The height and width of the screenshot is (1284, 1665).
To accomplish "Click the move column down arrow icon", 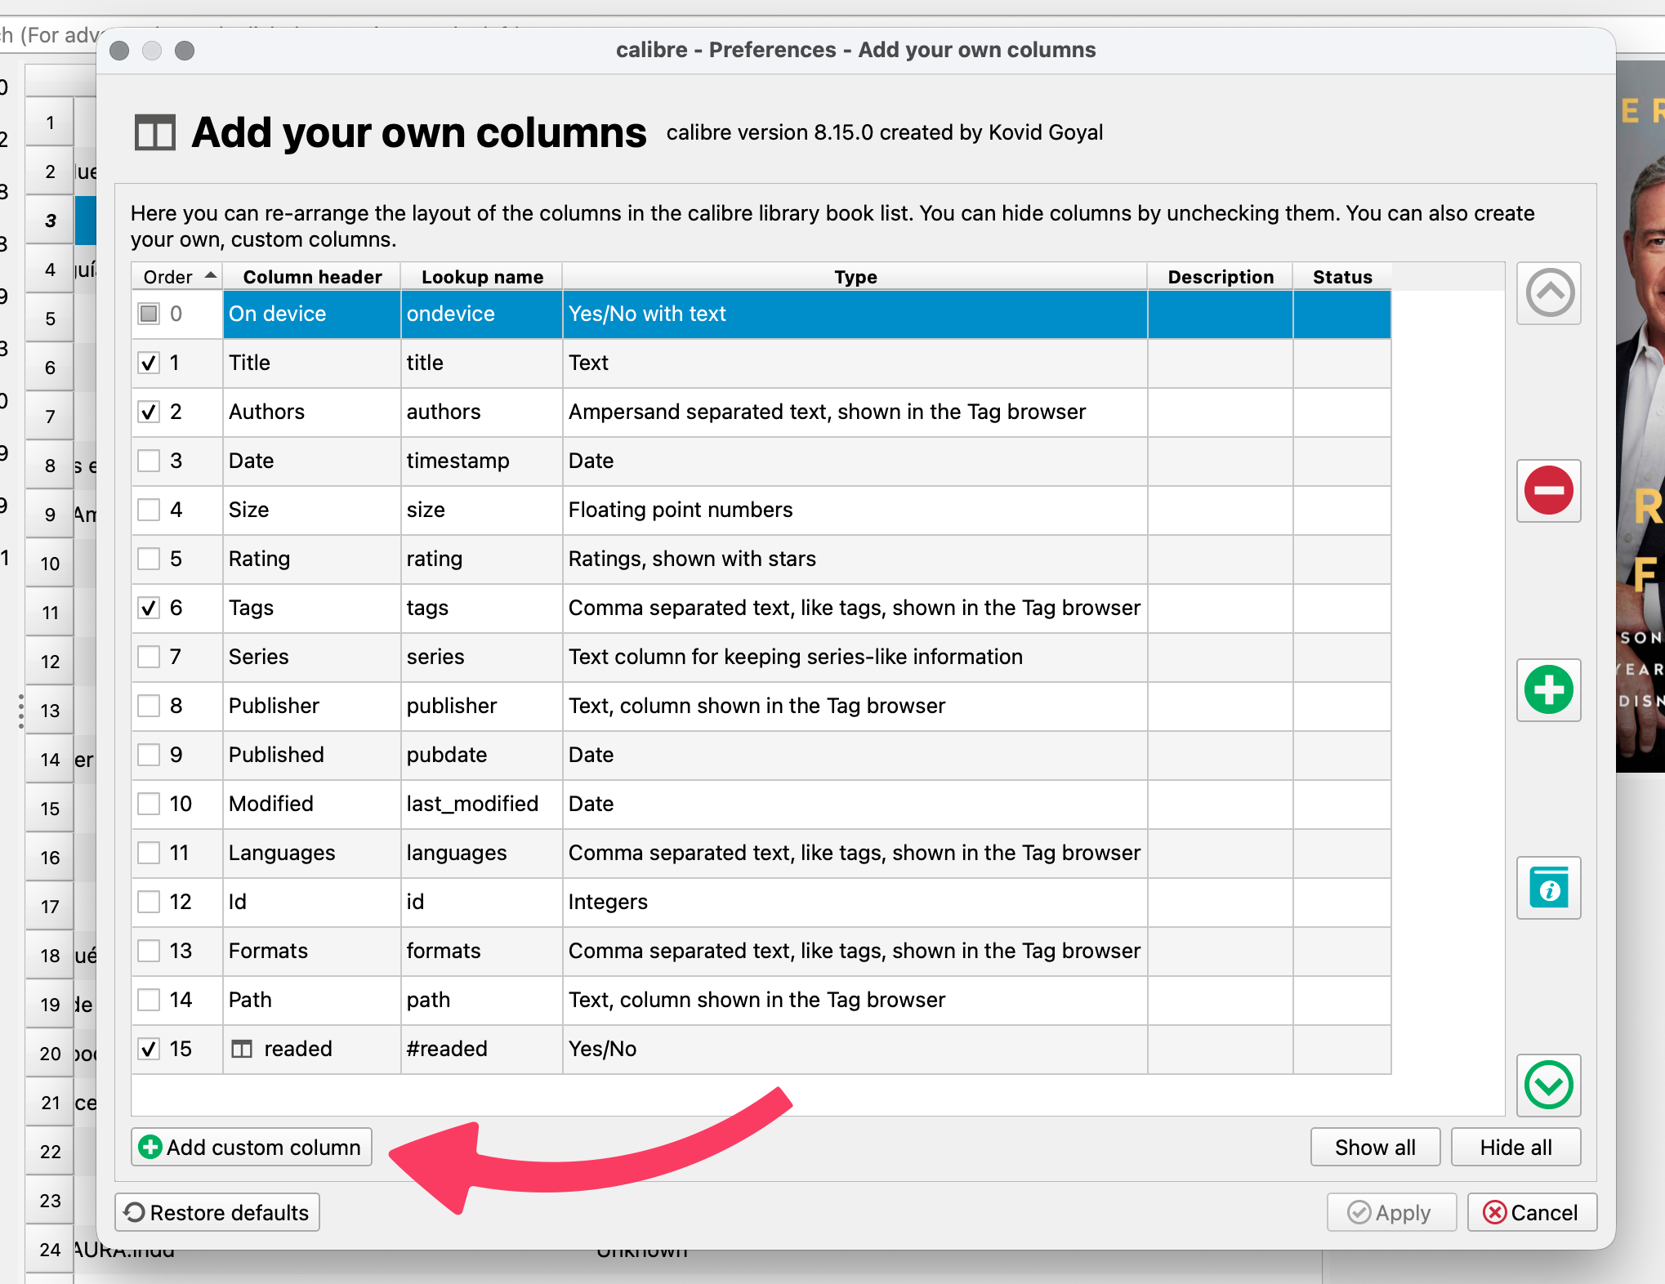I will point(1549,1086).
